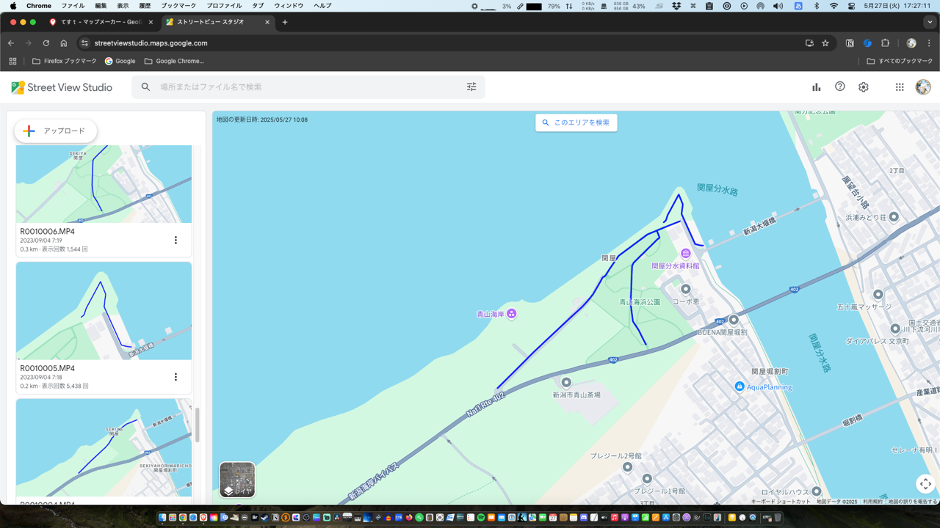Open the Google apps grid

[900, 87]
